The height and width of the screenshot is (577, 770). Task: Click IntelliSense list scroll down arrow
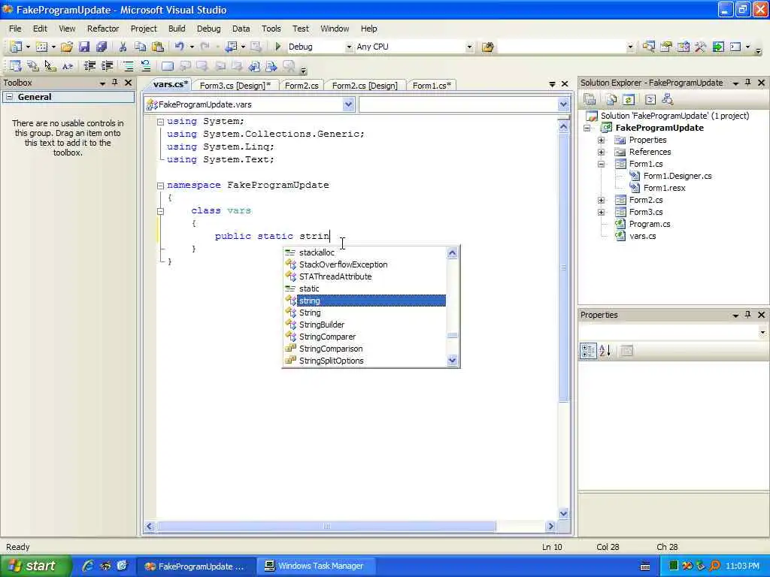[452, 360]
